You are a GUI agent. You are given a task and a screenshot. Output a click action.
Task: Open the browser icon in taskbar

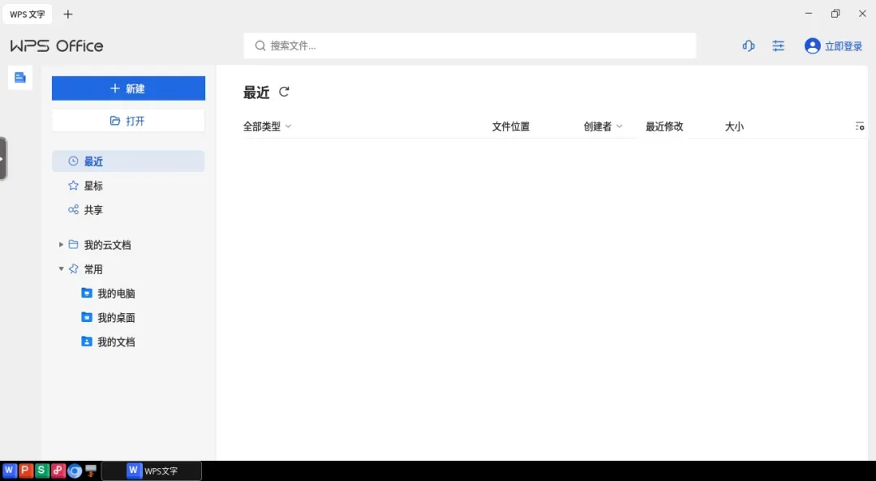point(75,471)
